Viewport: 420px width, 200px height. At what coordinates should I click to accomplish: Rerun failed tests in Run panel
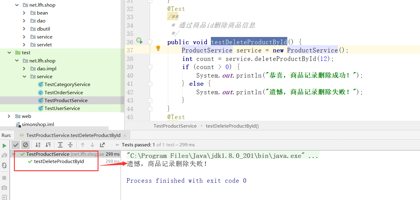point(5,155)
